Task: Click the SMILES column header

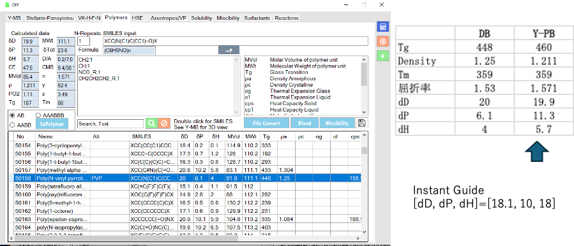Action: pyautogui.click(x=153, y=136)
